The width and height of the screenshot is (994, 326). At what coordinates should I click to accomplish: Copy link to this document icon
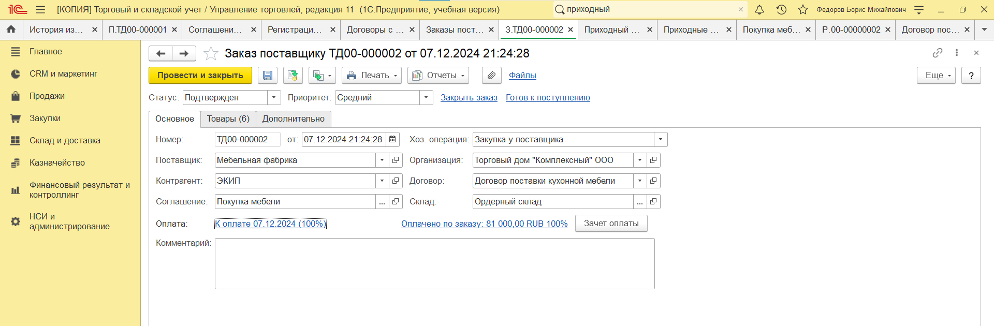click(937, 53)
